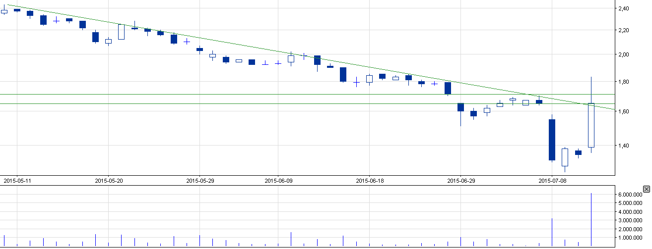652x249 pixels.
Task: Click the 2015-05-20 date label
Action: click(109, 181)
